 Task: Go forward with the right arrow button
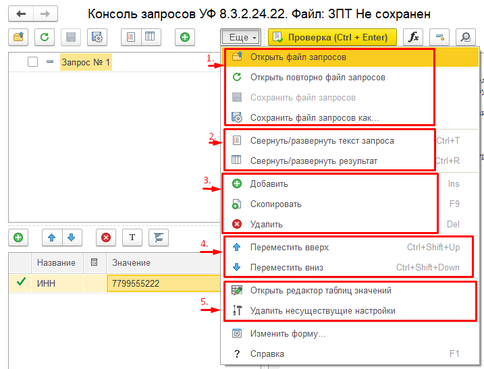pos(45,14)
